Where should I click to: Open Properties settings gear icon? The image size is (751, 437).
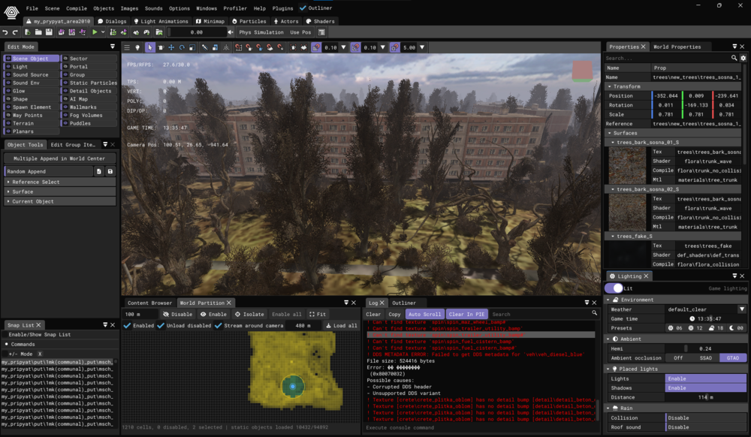coord(743,58)
